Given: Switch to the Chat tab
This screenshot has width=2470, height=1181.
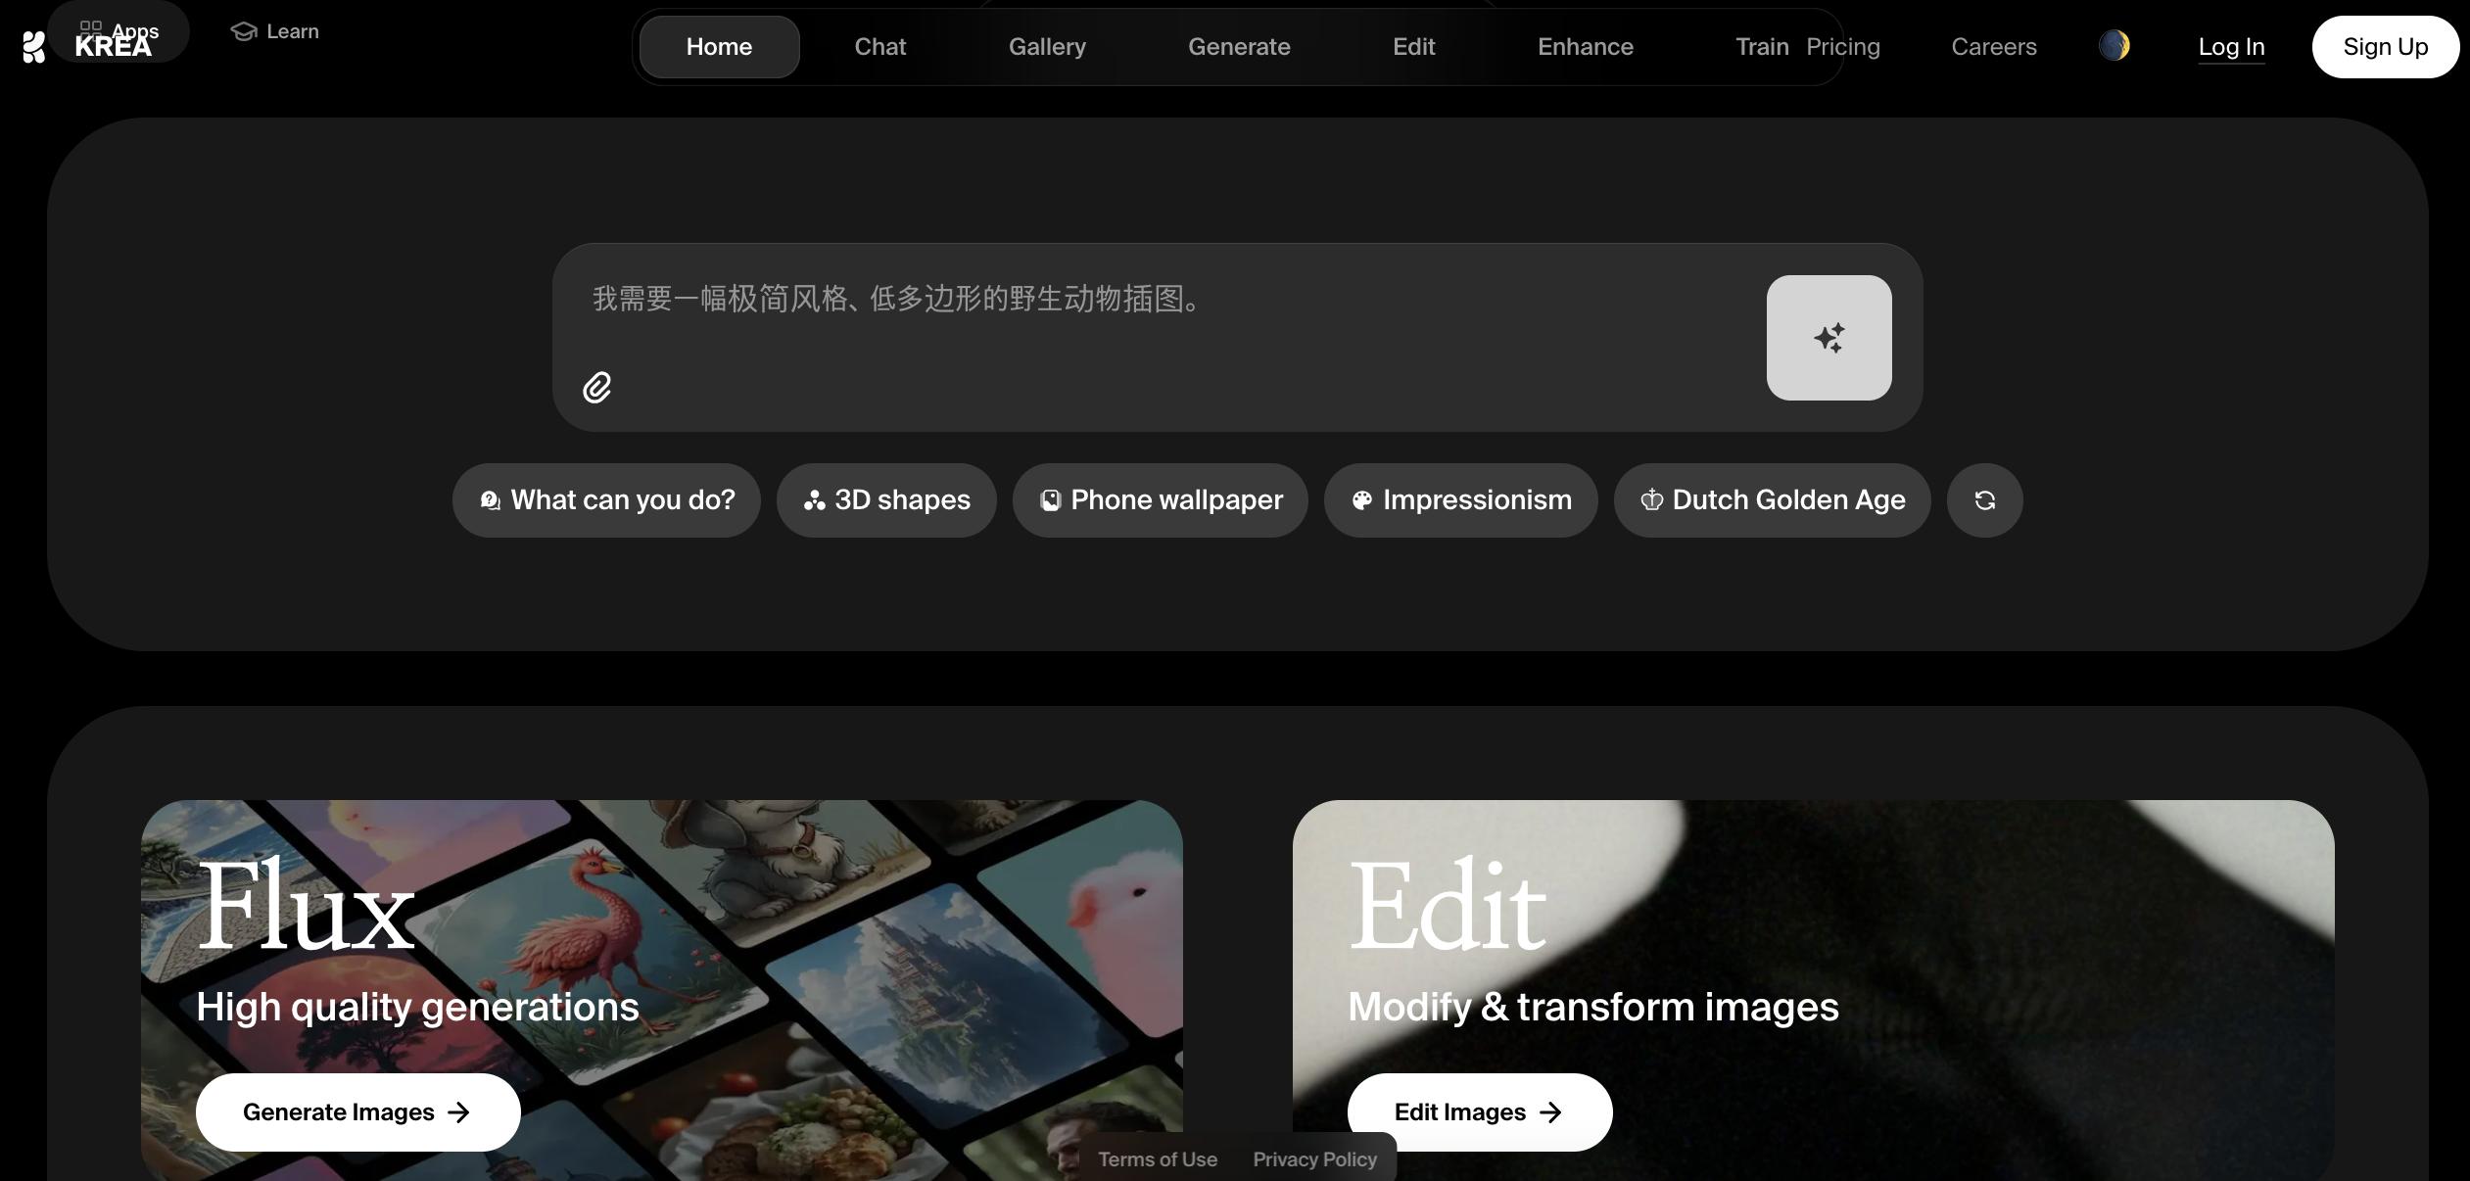Looking at the screenshot, I should click(x=879, y=47).
